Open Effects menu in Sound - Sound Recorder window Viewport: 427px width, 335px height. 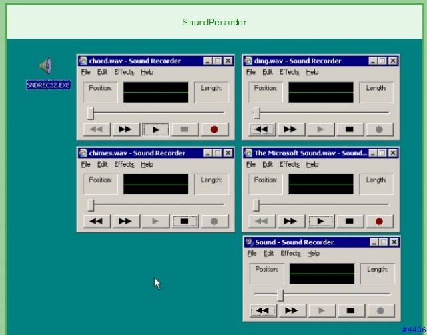tap(291, 254)
